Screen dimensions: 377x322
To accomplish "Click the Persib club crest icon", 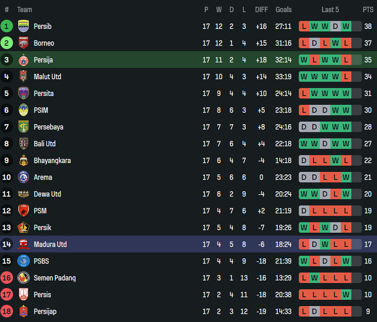I will pyautogui.click(x=23, y=26).
